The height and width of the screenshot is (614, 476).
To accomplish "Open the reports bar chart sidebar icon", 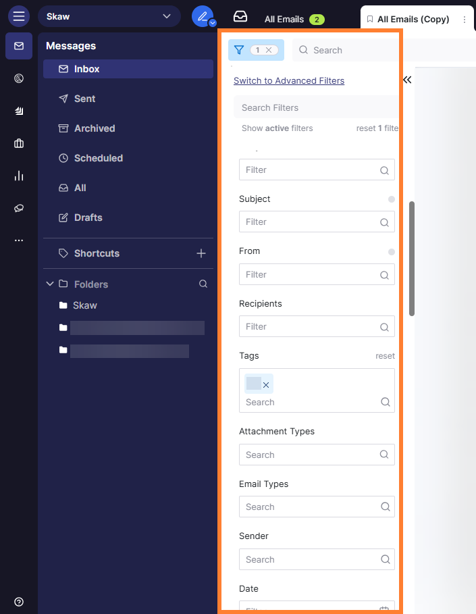I will 19,176.
